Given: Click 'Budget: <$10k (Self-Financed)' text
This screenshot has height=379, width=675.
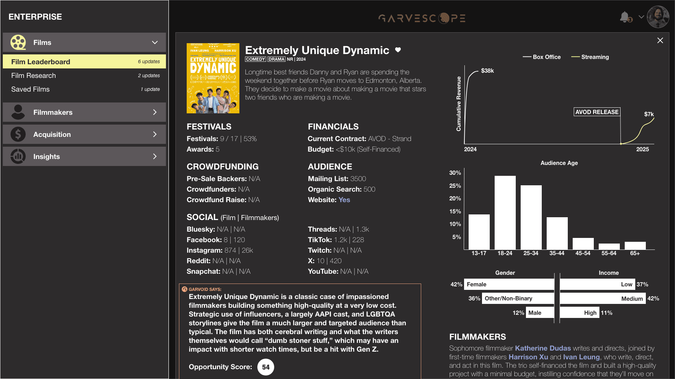Looking at the screenshot, I should (x=354, y=149).
